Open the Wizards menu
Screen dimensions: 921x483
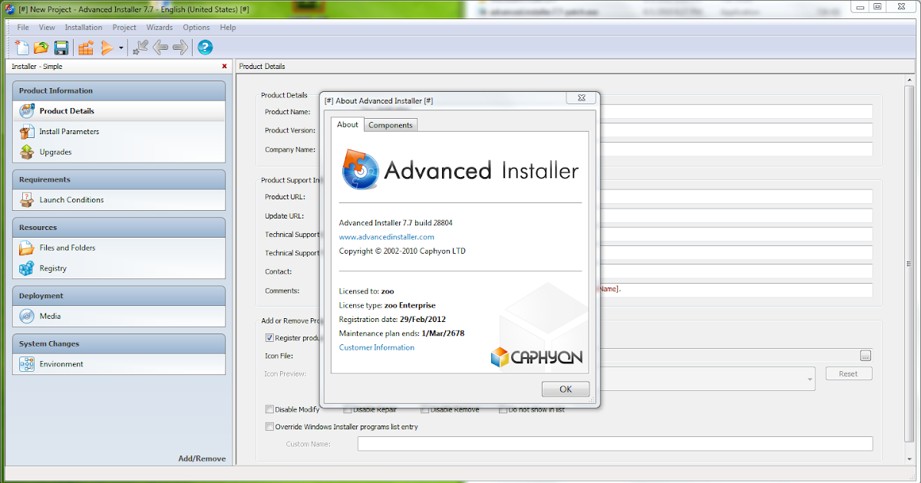click(160, 28)
